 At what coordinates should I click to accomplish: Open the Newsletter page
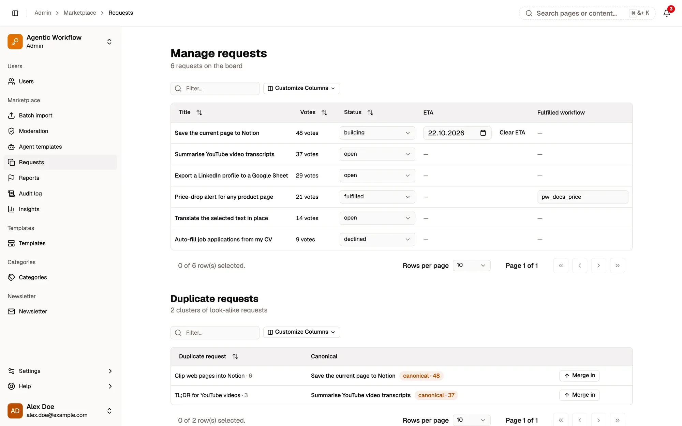[x=60, y=311]
